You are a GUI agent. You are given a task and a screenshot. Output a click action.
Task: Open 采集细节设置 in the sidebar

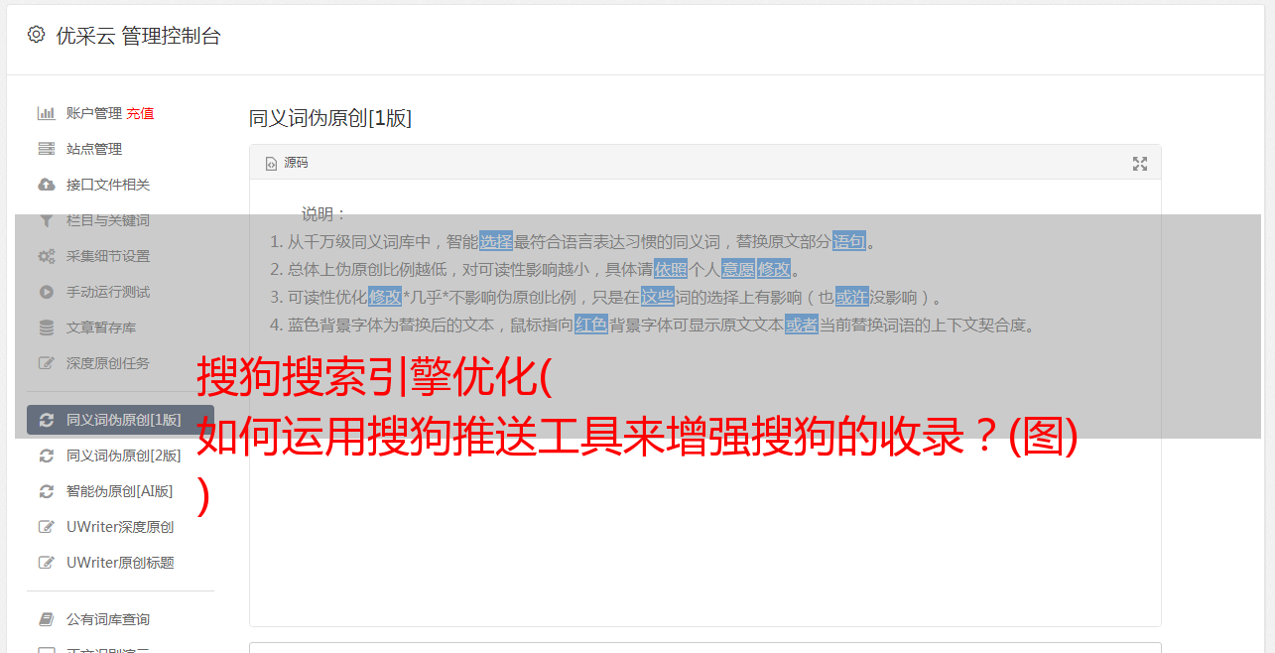coord(108,256)
